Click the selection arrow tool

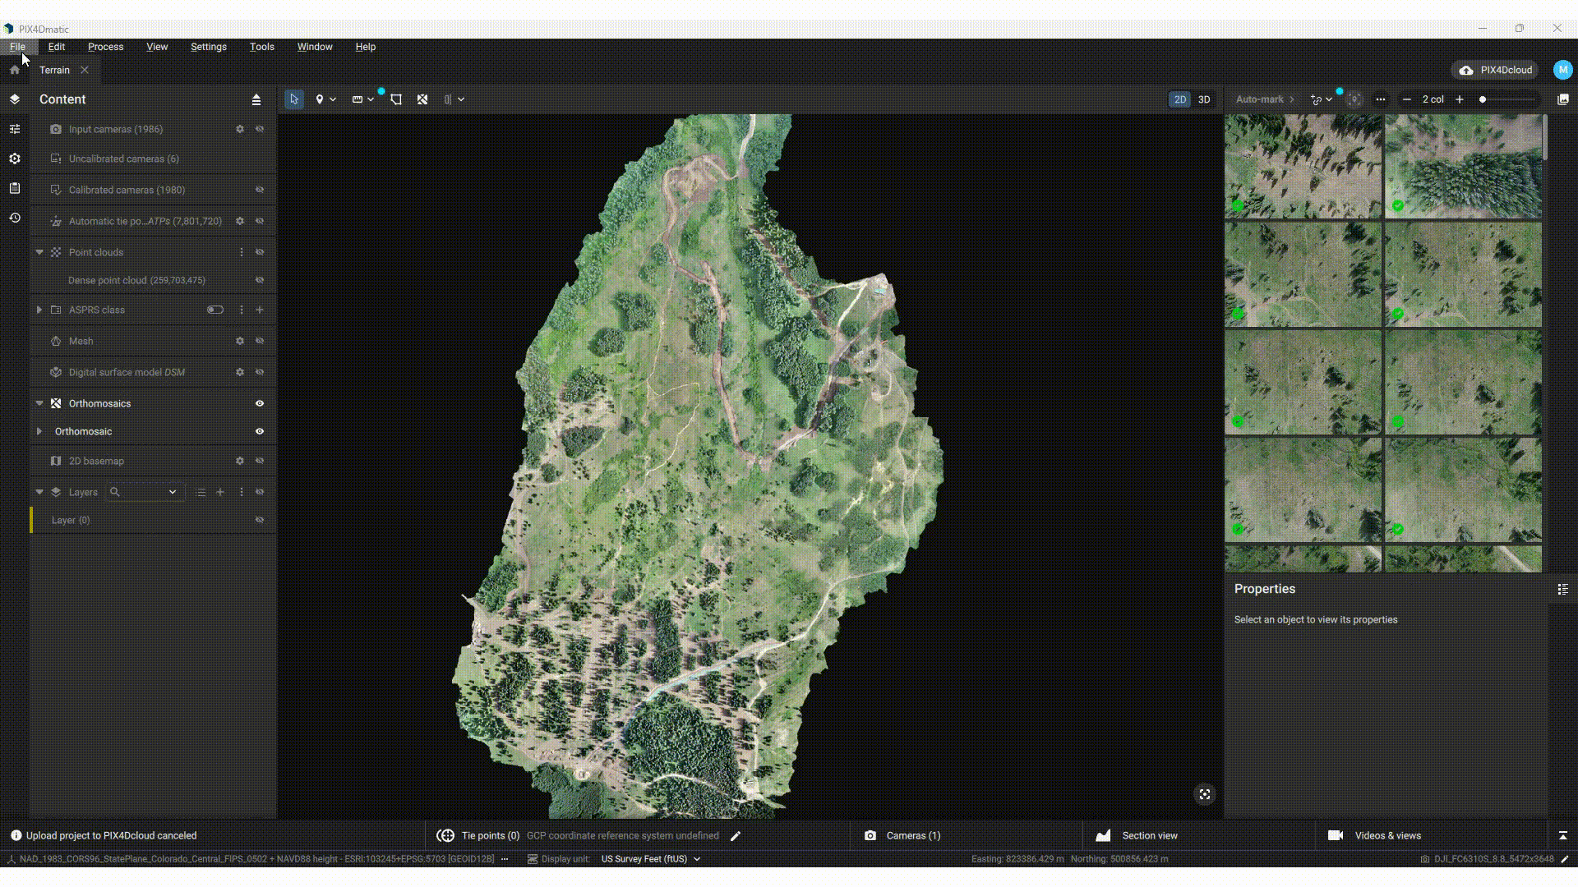293,99
